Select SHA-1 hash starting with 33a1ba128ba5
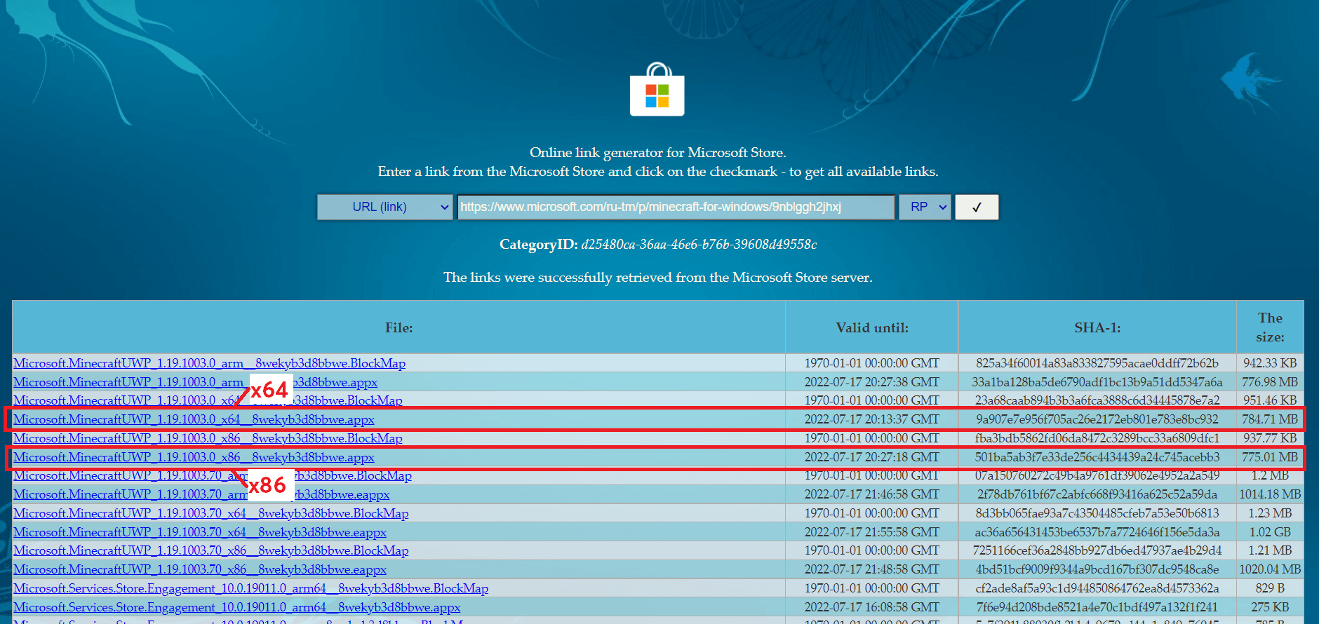 (x=1097, y=382)
